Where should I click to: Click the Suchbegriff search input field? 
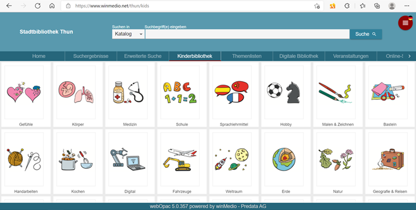click(247, 34)
